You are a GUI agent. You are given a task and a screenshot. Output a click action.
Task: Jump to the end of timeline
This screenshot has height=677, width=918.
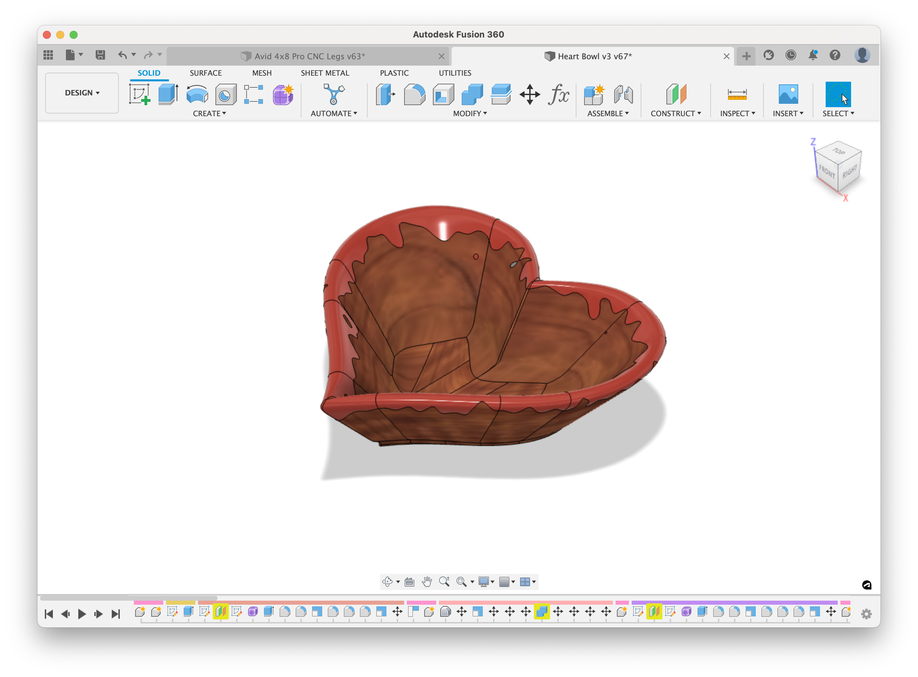(x=116, y=613)
